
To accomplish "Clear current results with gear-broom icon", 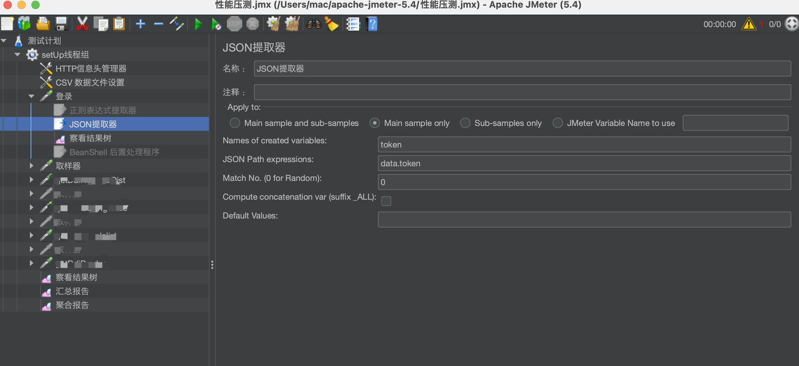I will [274, 24].
